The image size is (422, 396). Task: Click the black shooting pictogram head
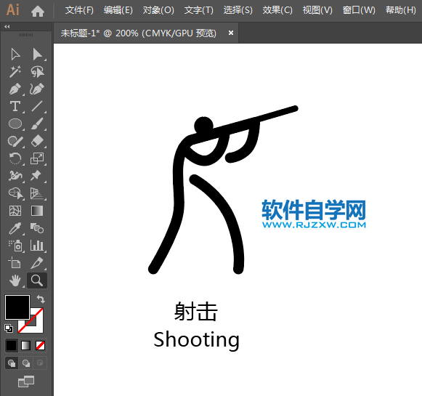point(203,126)
